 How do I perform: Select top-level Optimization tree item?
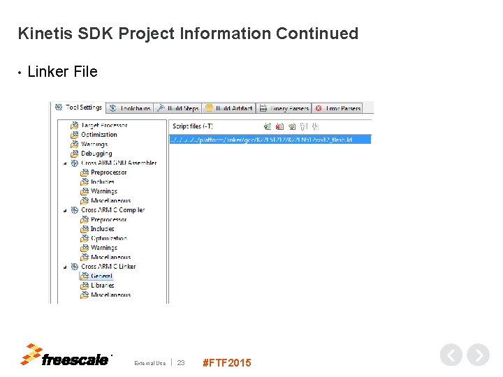click(x=94, y=135)
